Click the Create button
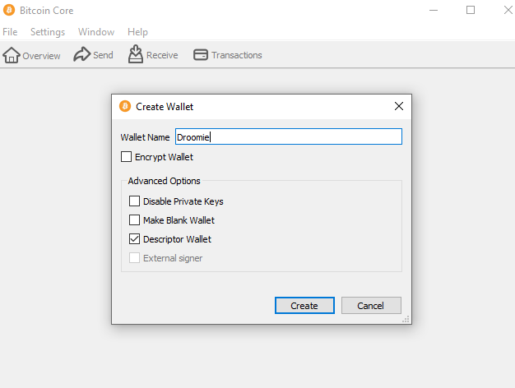515x388 pixels. [x=304, y=306]
